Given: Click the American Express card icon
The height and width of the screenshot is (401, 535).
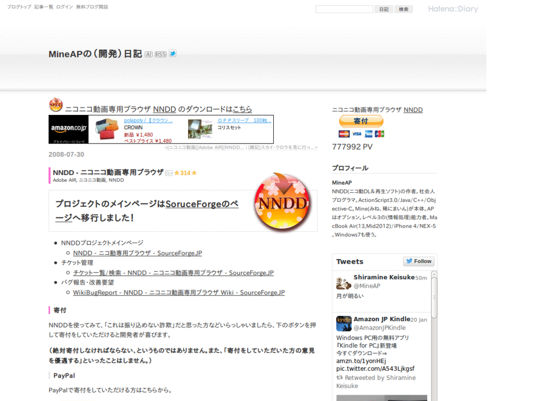Looking at the screenshot, I should (x=368, y=134).
